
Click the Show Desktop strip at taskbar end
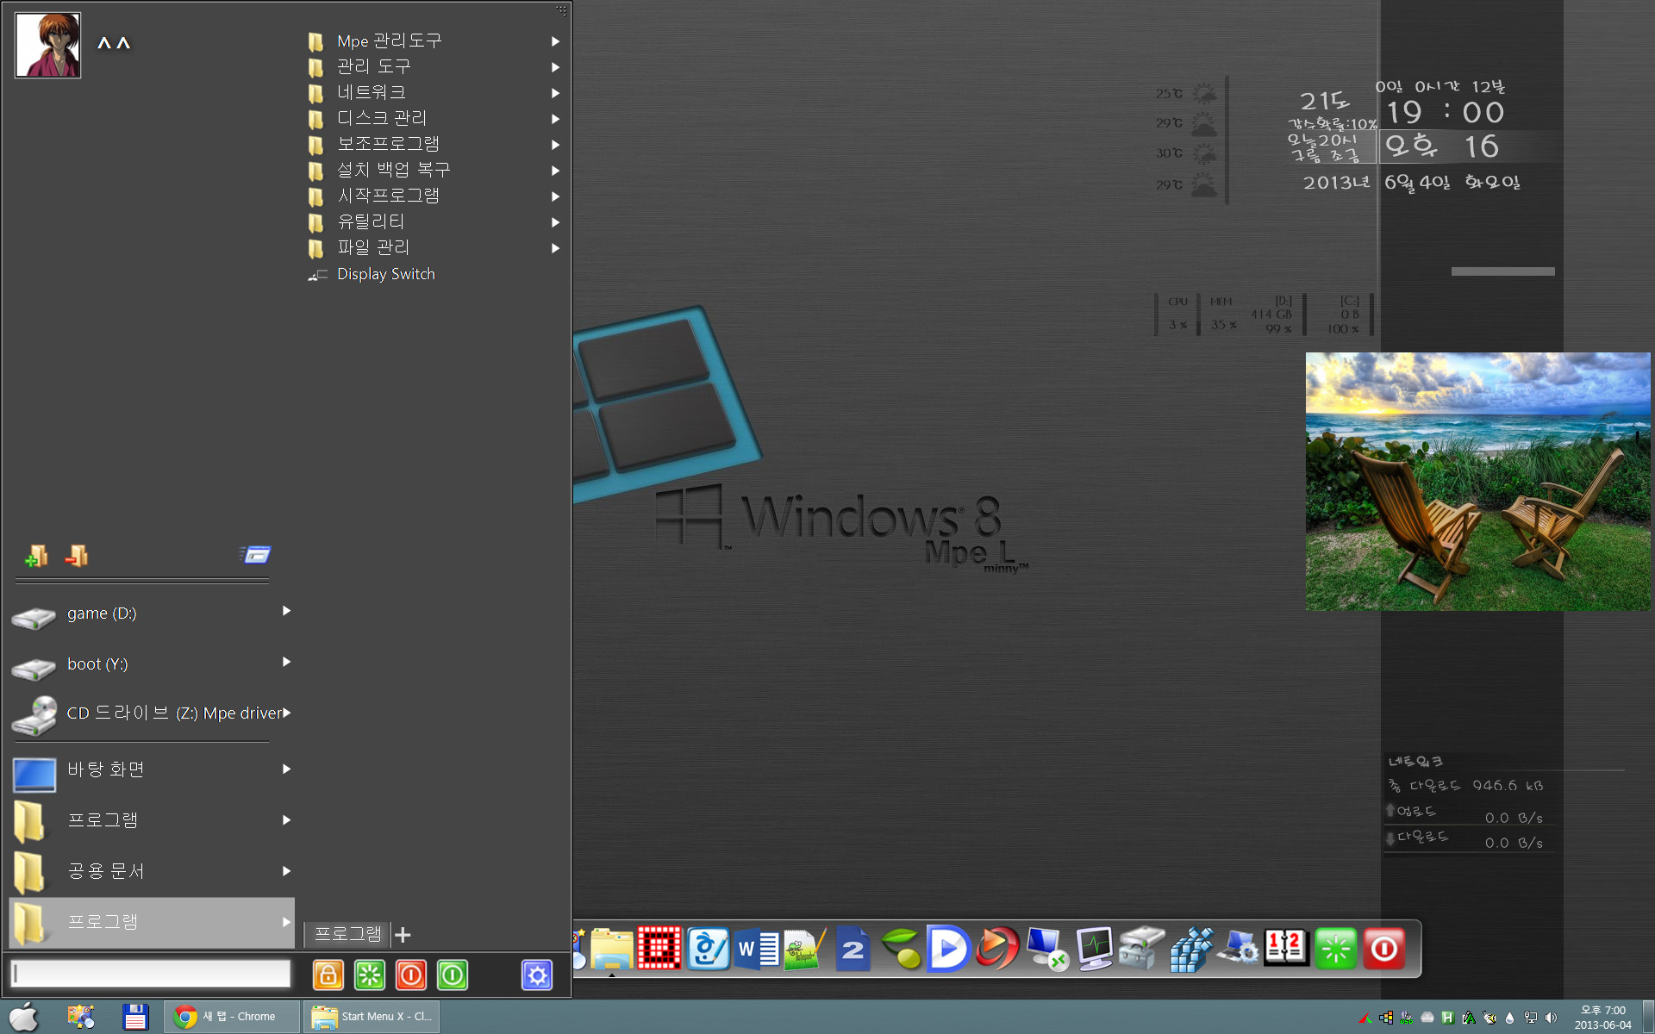click(x=1648, y=1017)
